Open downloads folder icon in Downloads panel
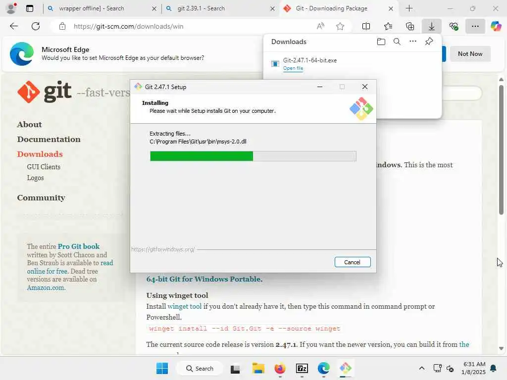507x380 pixels. (381, 42)
